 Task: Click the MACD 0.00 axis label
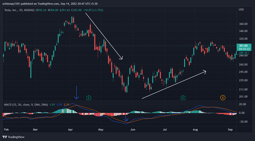tap(242, 113)
